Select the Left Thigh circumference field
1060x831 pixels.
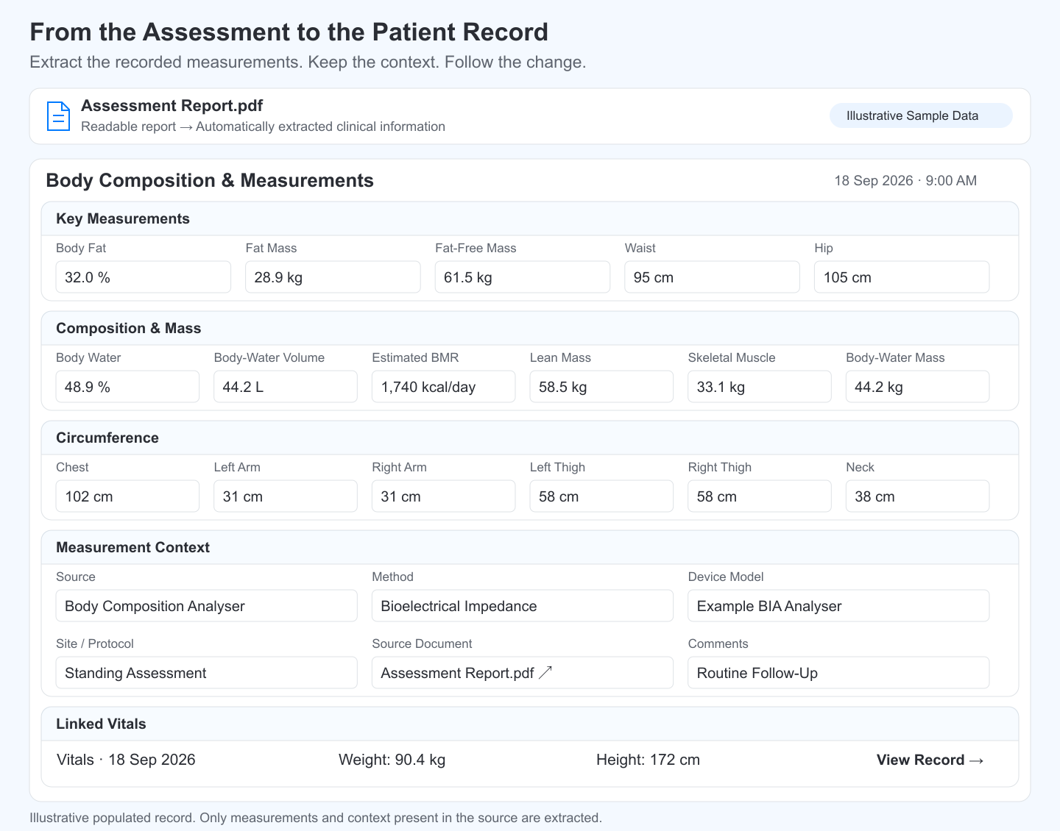click(601, 496)
